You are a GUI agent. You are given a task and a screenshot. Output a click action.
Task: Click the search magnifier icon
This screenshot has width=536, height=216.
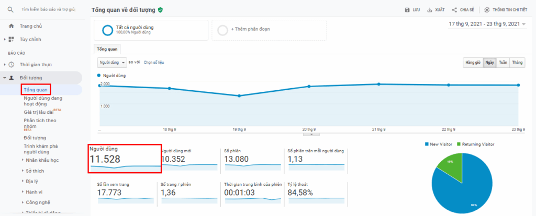pos(10,10)
